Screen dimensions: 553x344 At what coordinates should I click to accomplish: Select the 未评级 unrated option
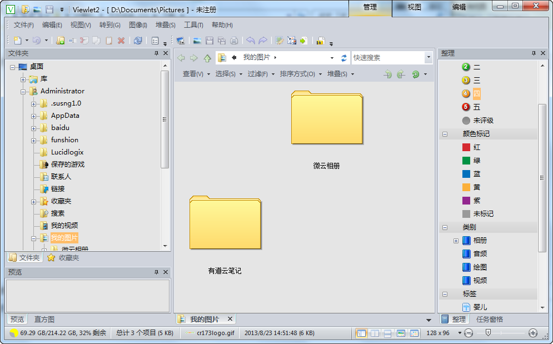pos(478,120)
